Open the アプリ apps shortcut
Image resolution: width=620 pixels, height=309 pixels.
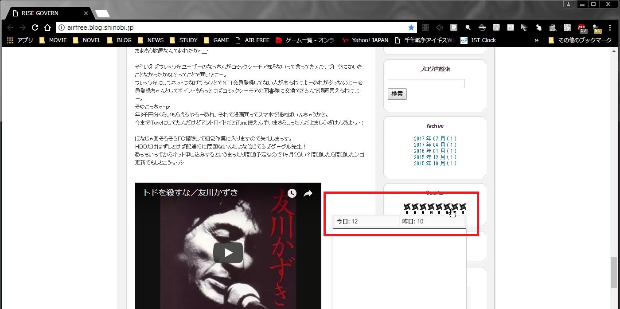(20, 40)
